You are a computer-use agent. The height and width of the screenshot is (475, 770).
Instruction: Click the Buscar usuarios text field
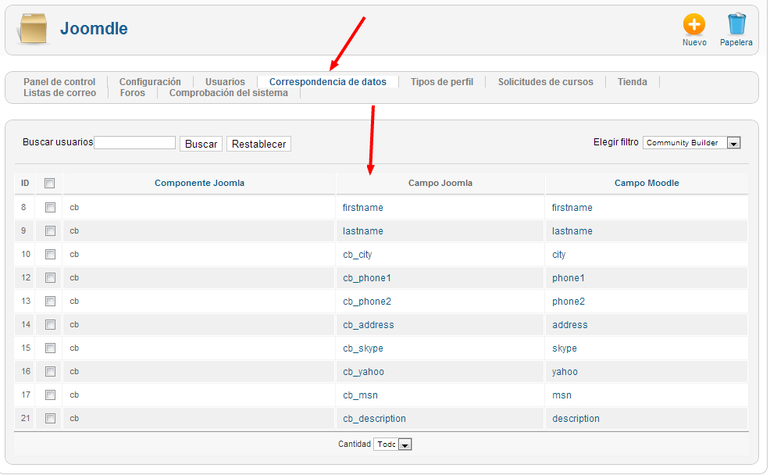pos(134,143)
